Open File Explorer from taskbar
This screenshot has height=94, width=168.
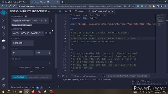pyautogui.click(x=21, y=92)
